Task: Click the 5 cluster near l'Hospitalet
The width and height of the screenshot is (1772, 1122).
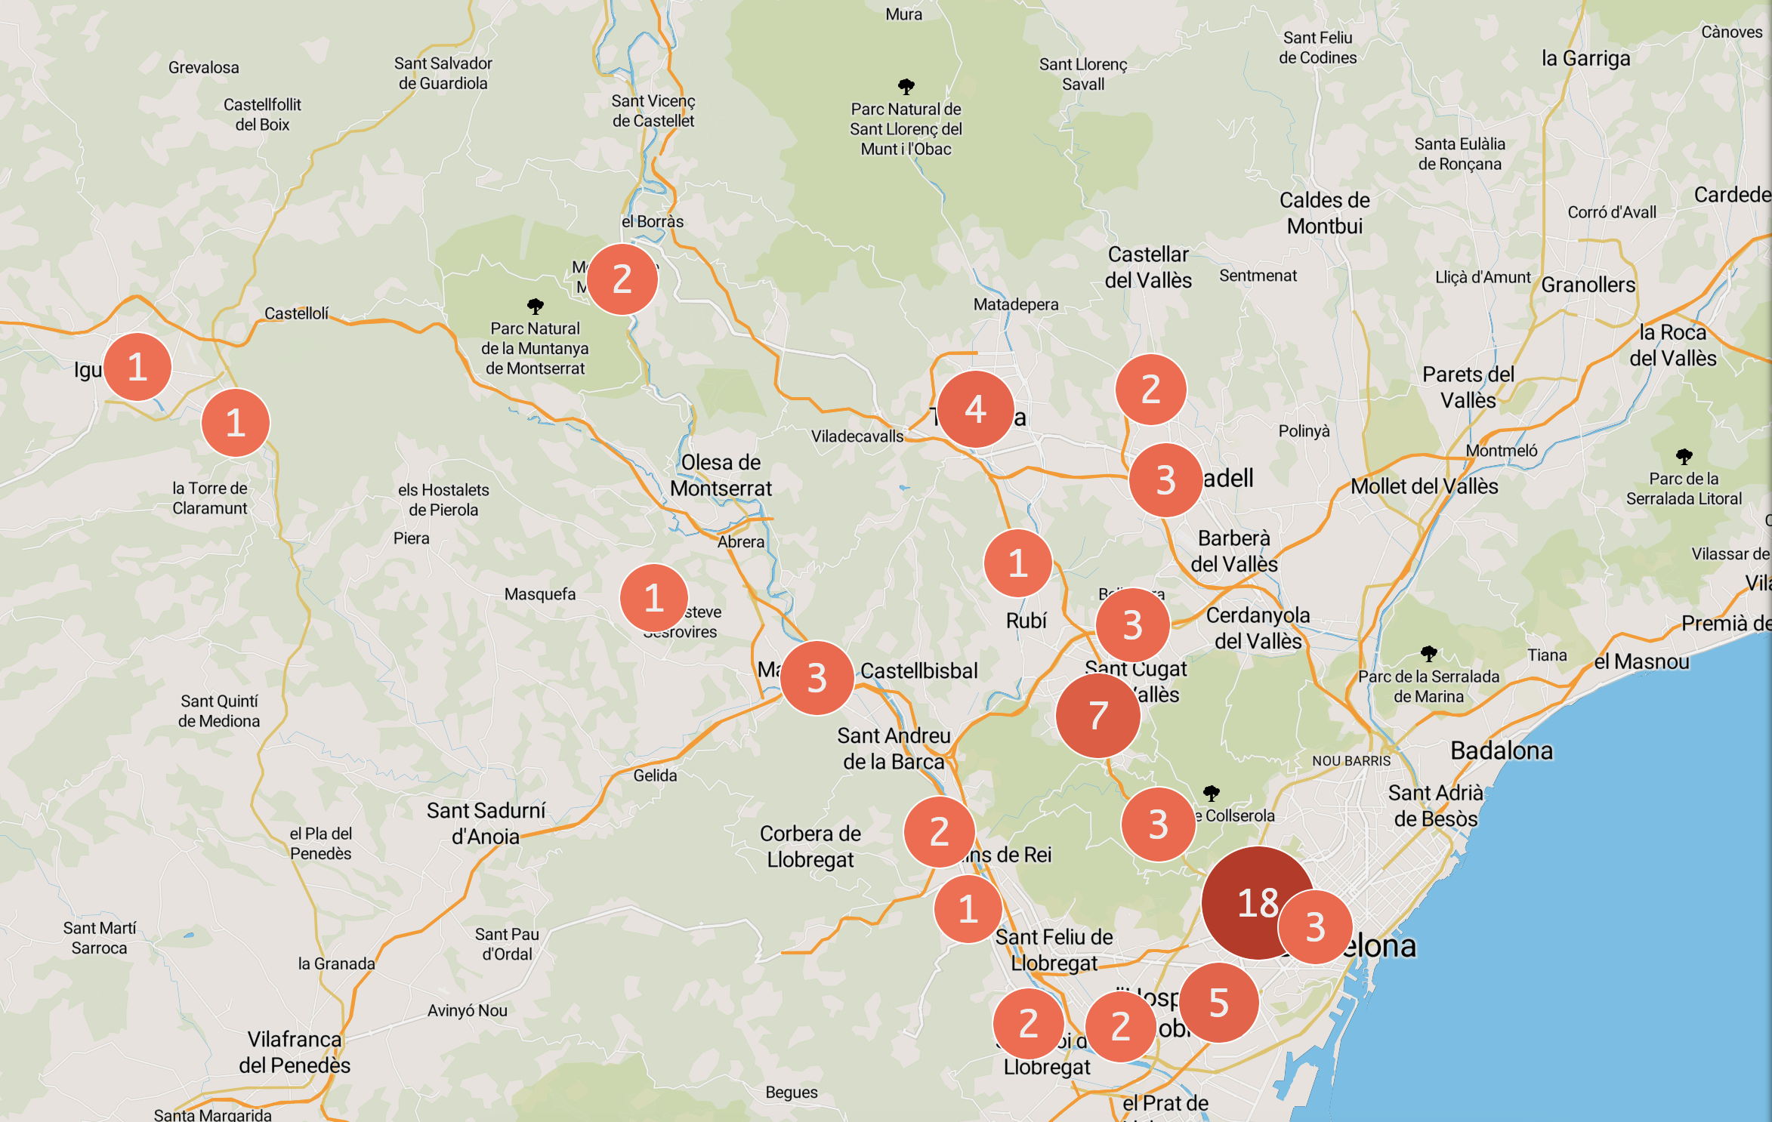Action: tap(1218, 1003)
